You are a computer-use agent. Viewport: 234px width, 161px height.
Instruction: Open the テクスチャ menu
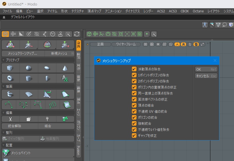tap(78, 11)
